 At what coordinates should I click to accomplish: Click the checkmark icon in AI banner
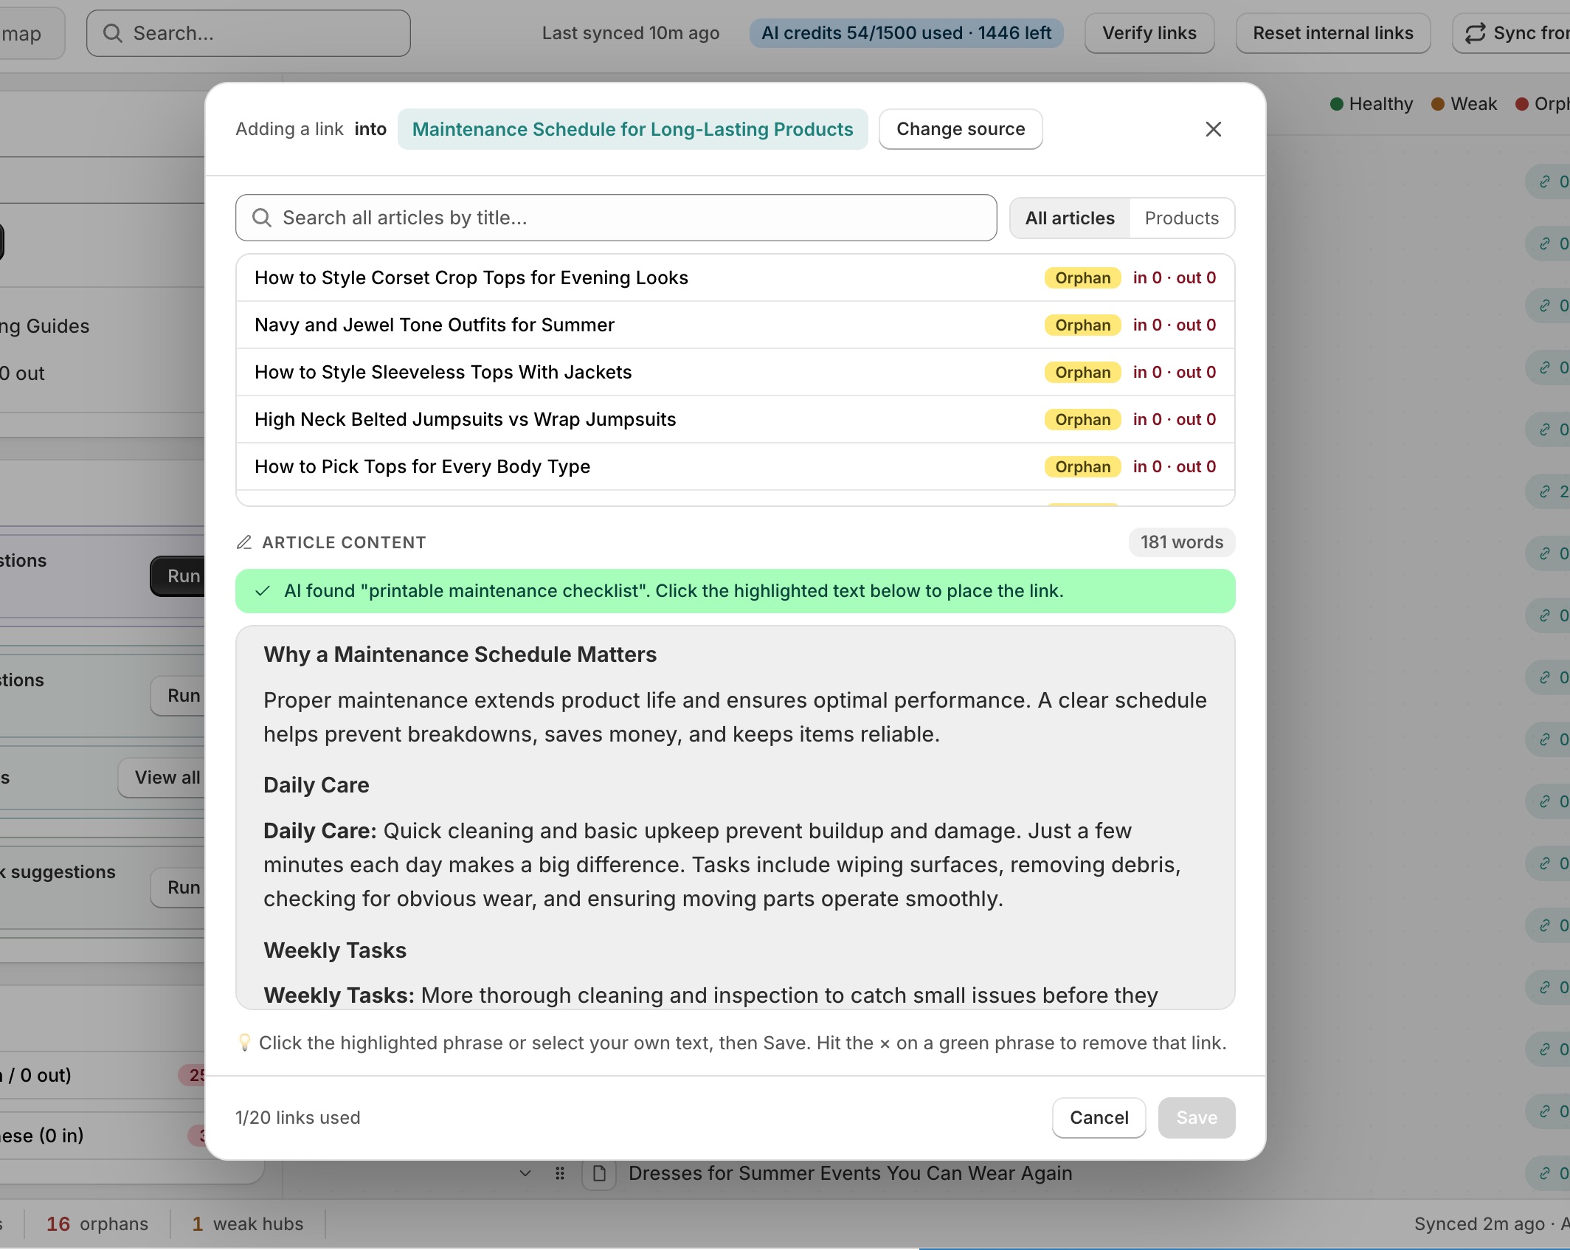coord(263,591)
